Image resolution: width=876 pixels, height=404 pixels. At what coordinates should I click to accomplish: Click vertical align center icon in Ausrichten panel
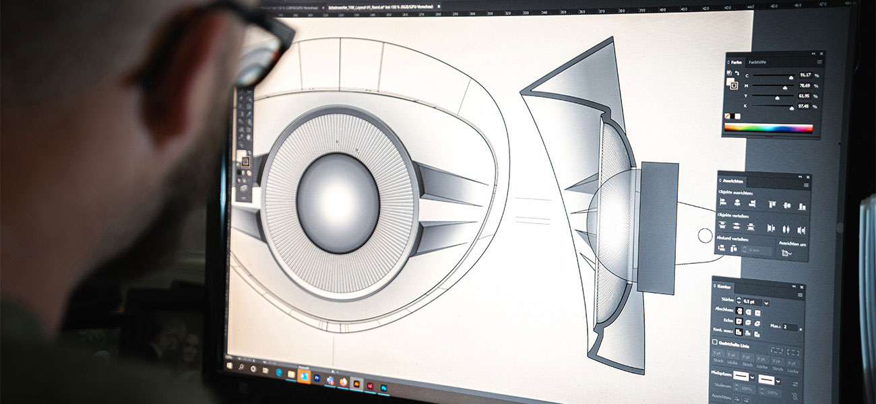point(786,205)
